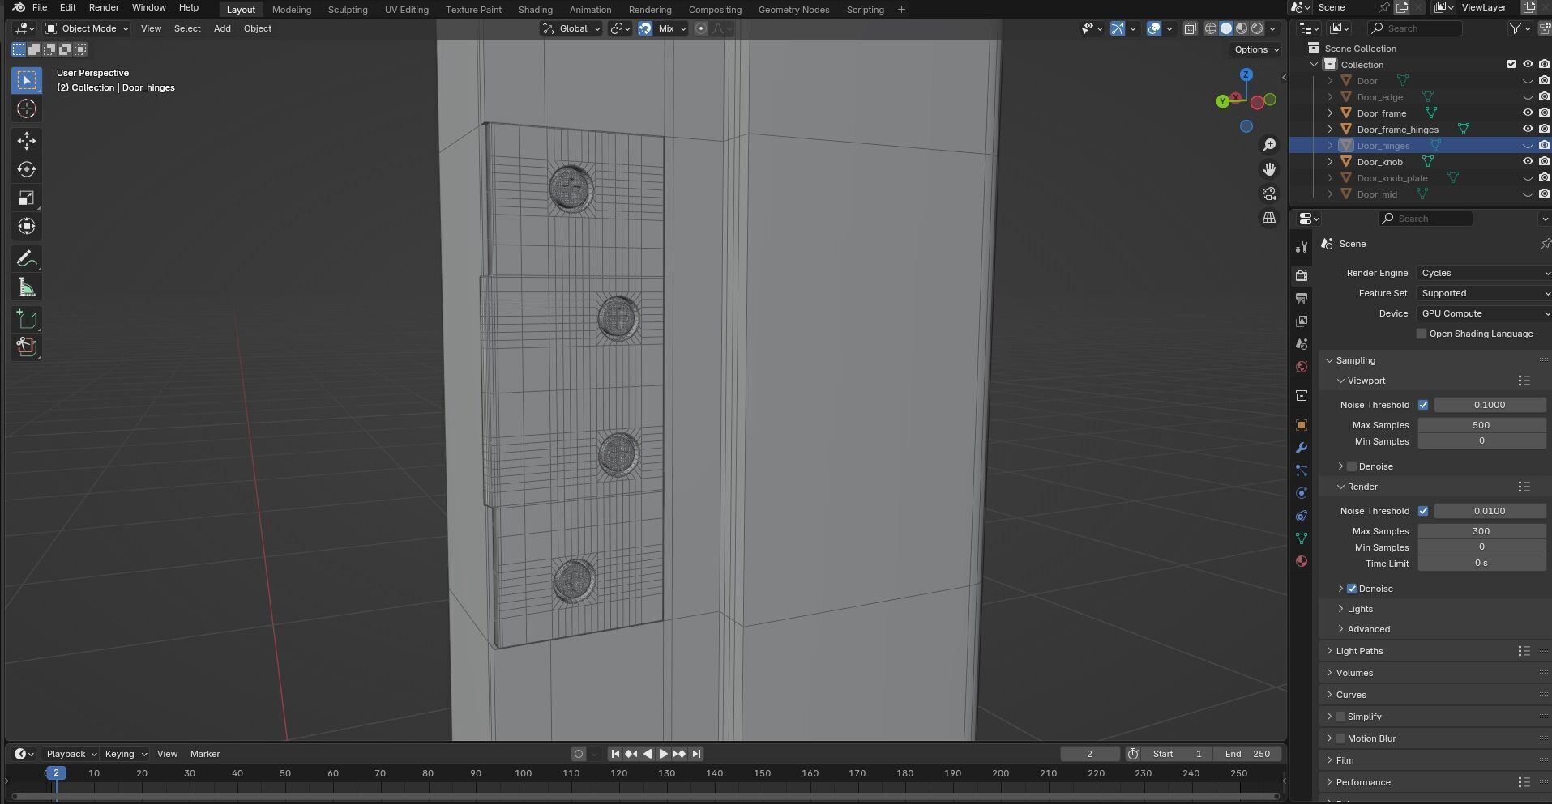1552x804 pixels.
Task: Activate the Move tool
Action: coord(27,141)
